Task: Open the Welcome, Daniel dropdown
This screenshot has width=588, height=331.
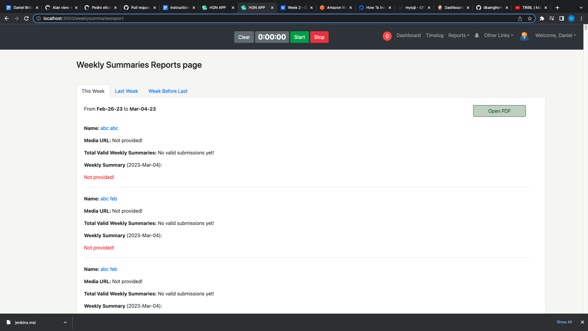Action: (556, 36)
